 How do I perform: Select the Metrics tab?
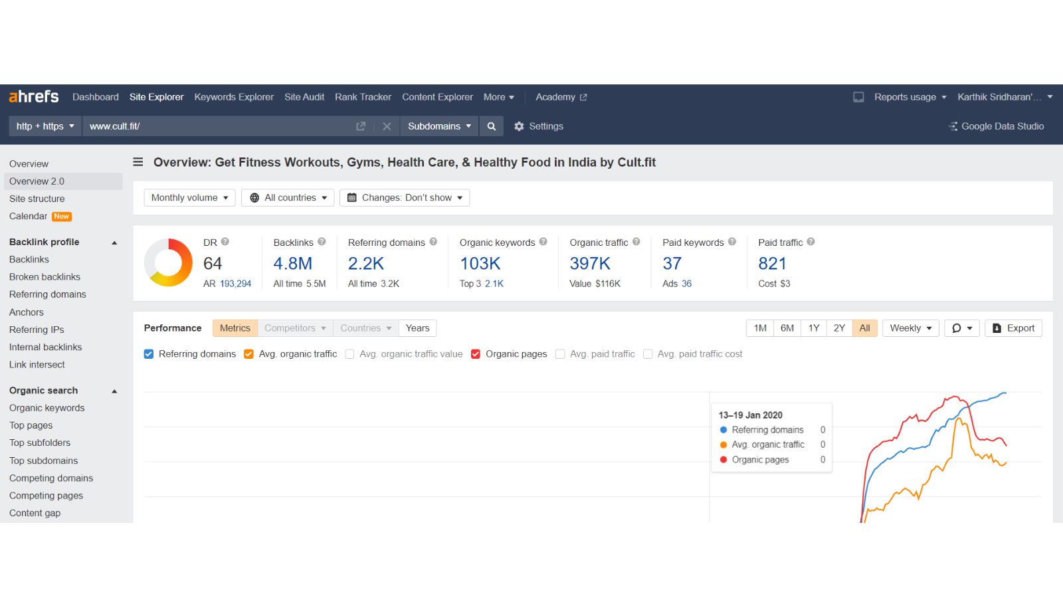pos(235,328)
